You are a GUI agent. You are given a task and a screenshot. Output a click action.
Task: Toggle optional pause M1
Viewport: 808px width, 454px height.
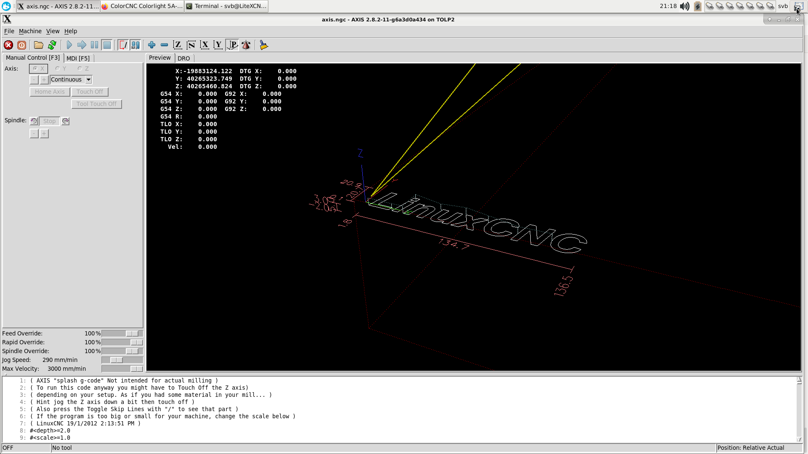click(x=136, y=45)
